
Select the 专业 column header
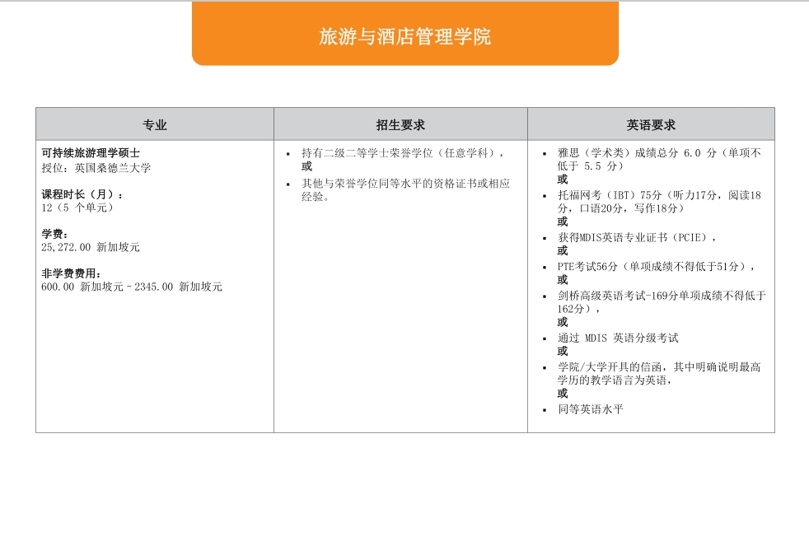coord(155,125)
